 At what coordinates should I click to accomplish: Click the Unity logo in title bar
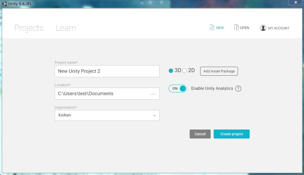(x=5, y=4)
